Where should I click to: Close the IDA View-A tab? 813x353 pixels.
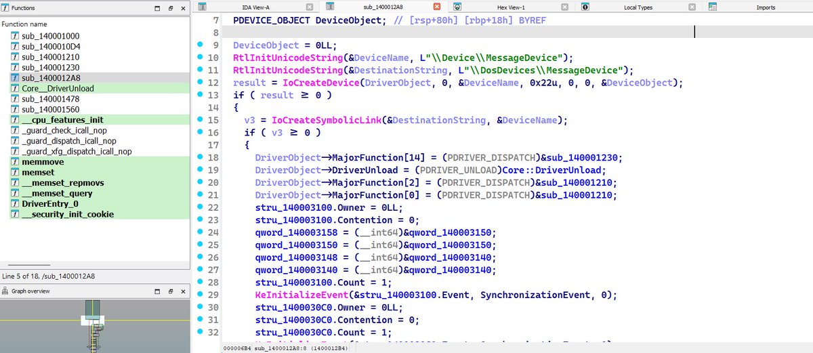[309, 7]
